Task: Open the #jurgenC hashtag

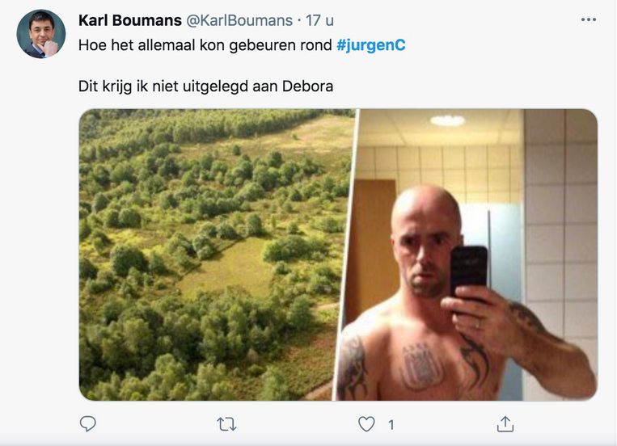Action: click(370, 45)
